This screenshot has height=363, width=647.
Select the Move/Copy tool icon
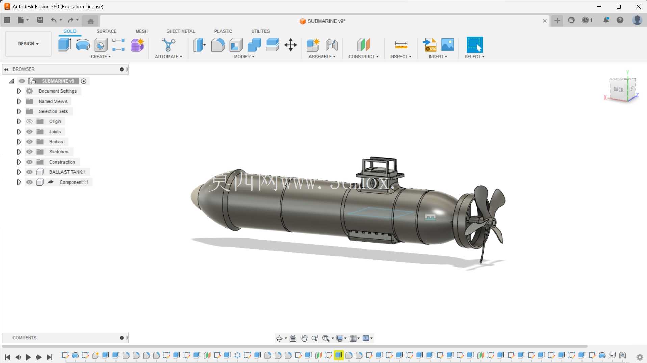(291, 45)
